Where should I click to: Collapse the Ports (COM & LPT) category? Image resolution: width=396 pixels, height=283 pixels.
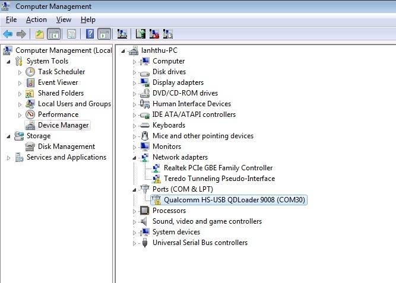click(134, 190)
